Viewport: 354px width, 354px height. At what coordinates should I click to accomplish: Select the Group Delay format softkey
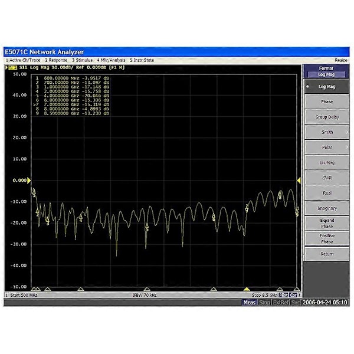327,117
